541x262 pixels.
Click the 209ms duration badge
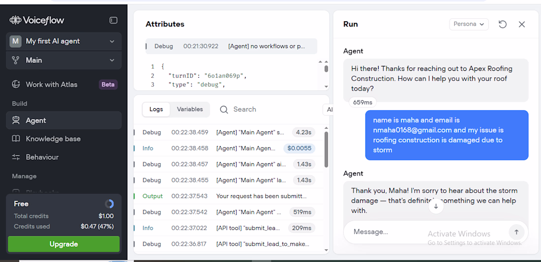(x=302, y=228)
